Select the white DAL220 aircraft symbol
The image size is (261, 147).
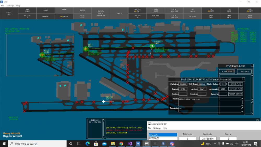(x=104, y=102)
